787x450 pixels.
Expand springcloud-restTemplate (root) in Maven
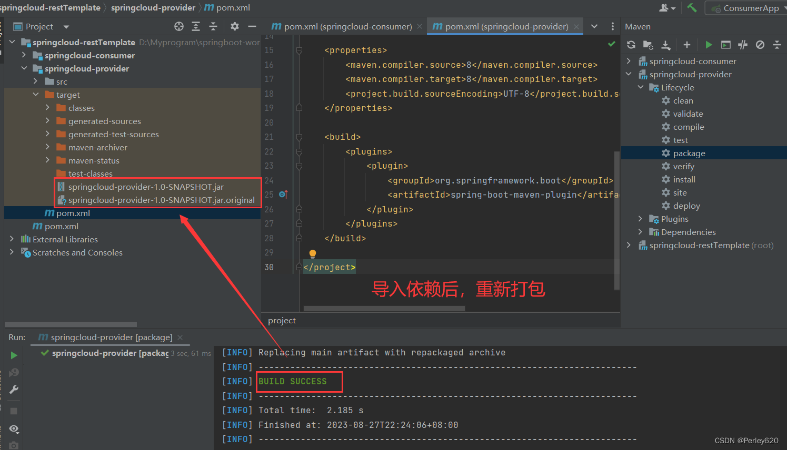[x=629, y=245]
